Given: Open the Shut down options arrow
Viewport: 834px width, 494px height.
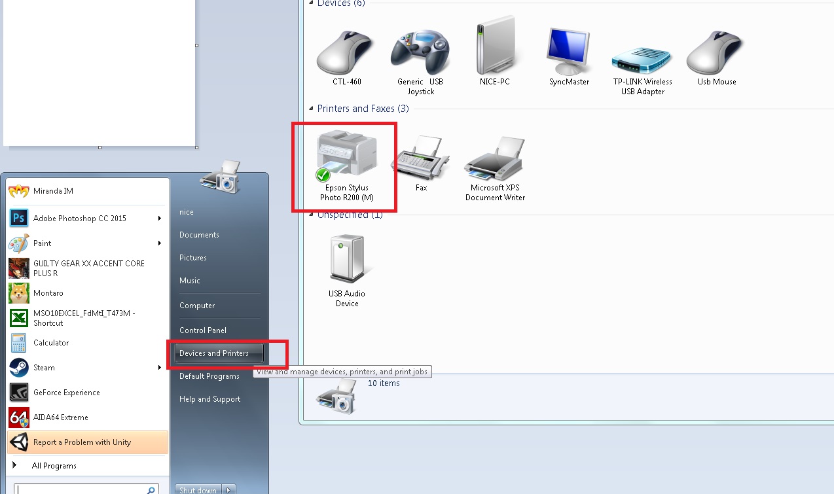Looking at the screenshot, I should click(228, 490).
